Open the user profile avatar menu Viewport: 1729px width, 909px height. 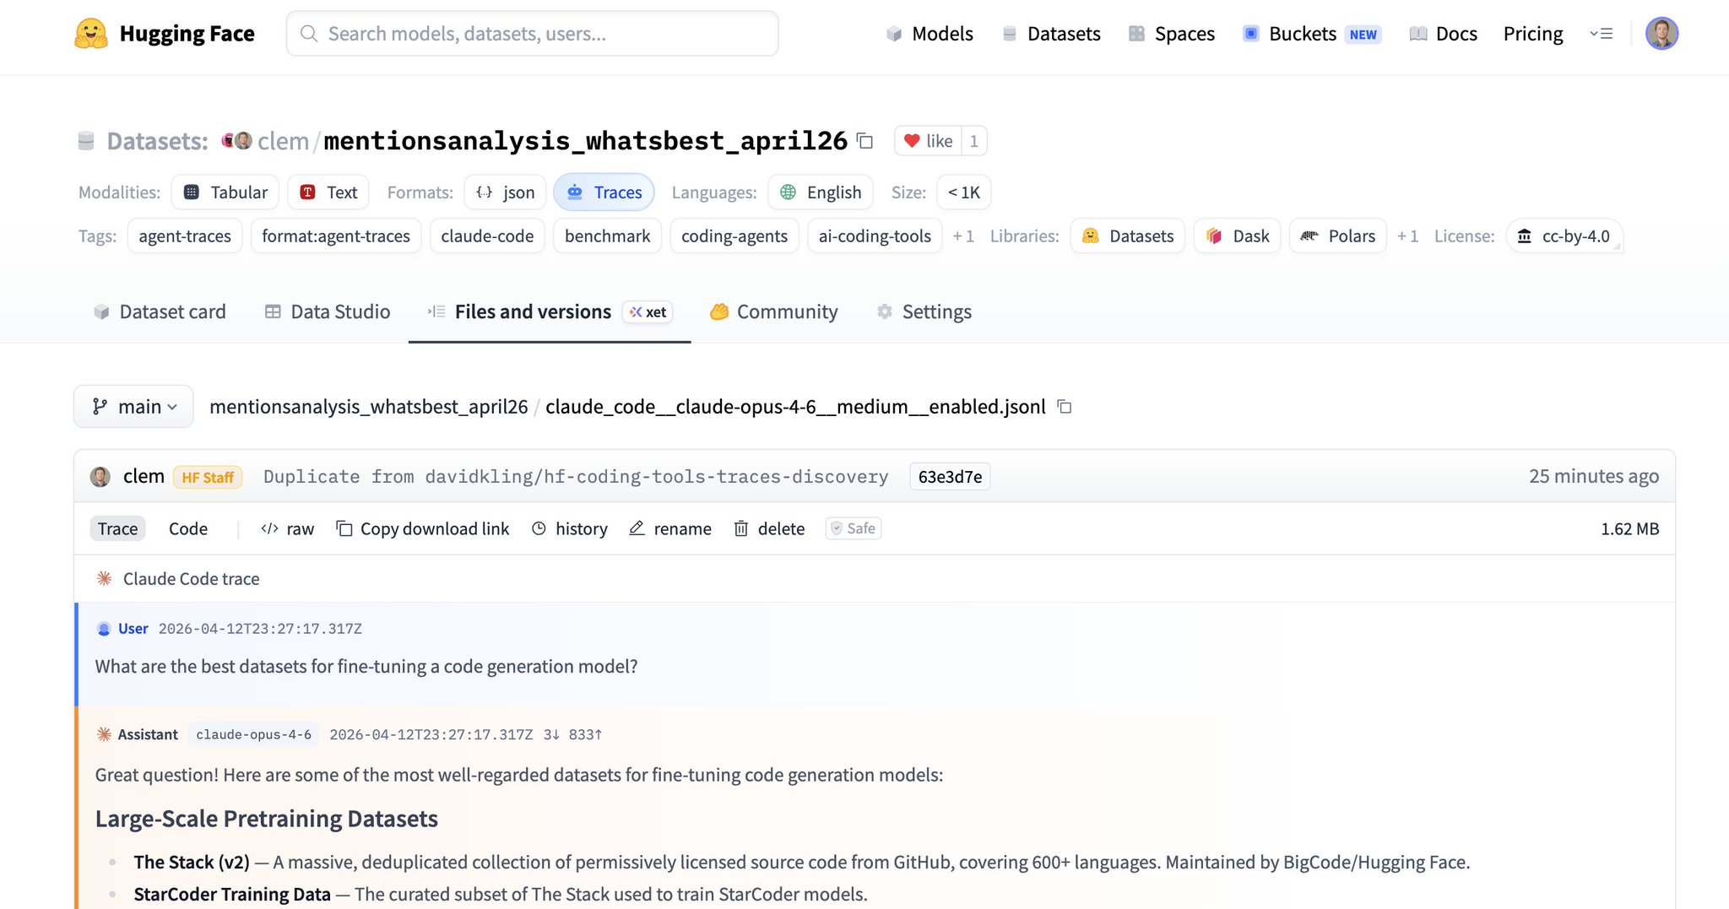point(1661,34)
